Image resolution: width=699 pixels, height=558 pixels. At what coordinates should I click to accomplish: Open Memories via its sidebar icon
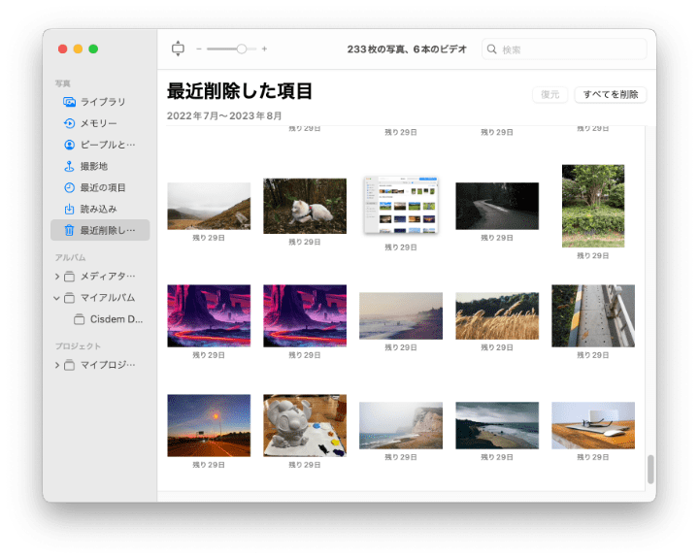point(69,123)
